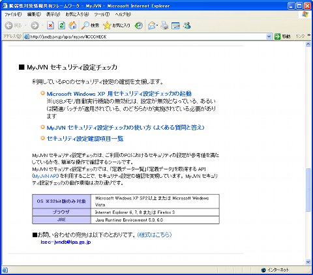The image size is (313, 275).
Task: Click Internet Explorer 6, 7, 8 table cell
Action: (x=155, y=212)
